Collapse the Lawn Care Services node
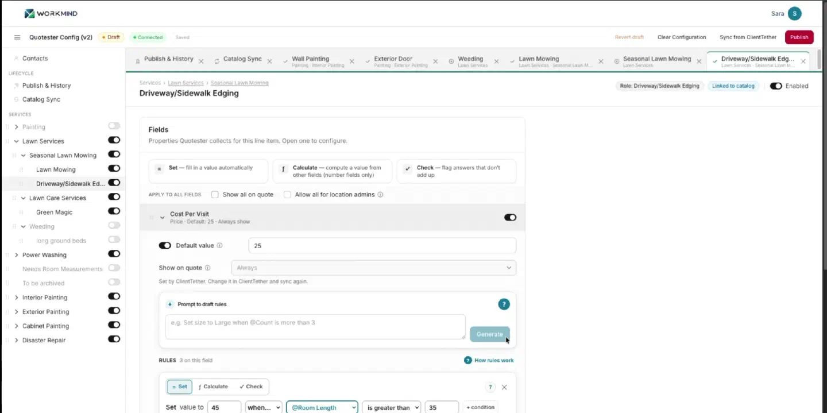The height and width of the screenshot is (413, 827). (x=23, y=198)
